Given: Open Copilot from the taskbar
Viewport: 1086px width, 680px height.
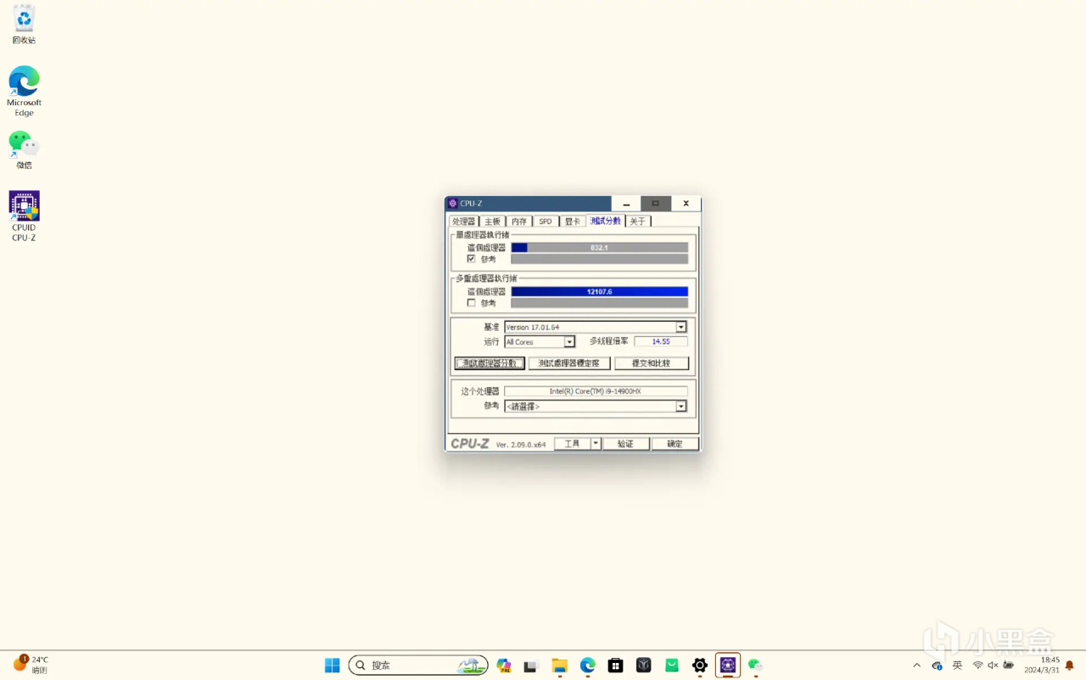Looking at the screenshot, I should [x=504, y=666].
